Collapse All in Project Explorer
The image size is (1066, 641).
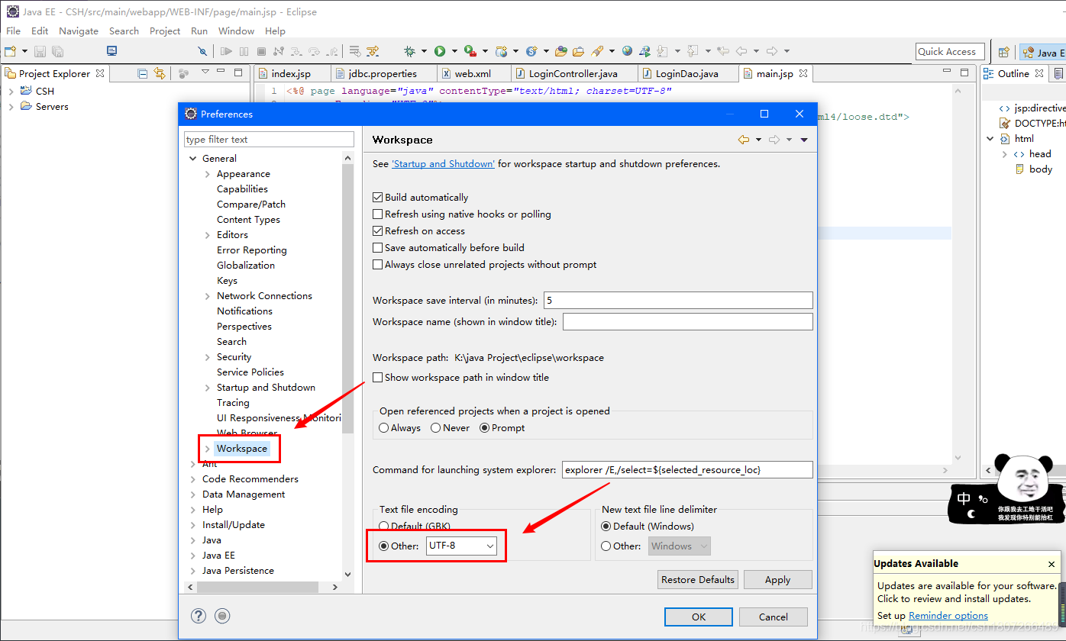coord(142,73)
